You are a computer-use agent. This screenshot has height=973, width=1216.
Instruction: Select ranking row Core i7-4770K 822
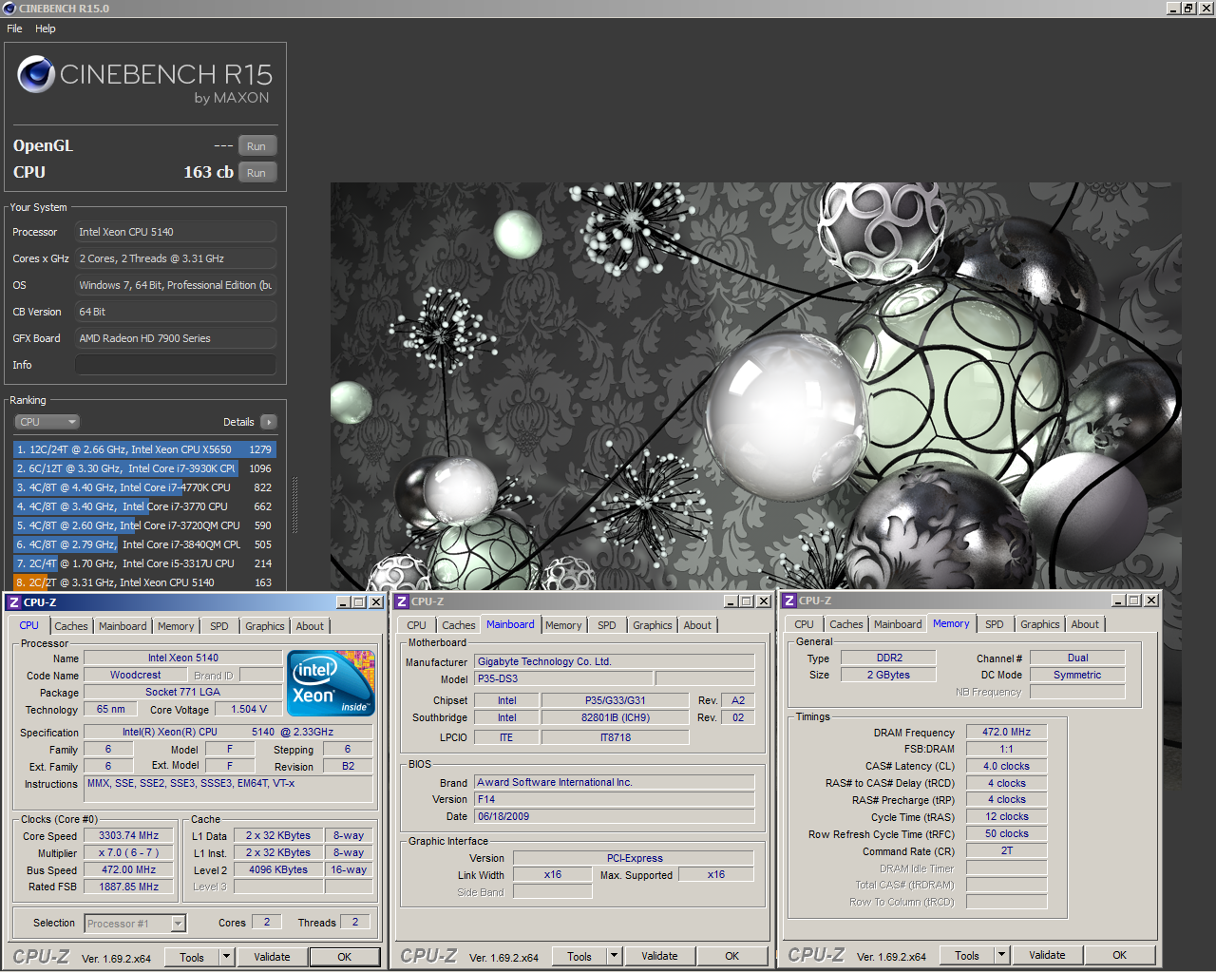tap(144, 487)
